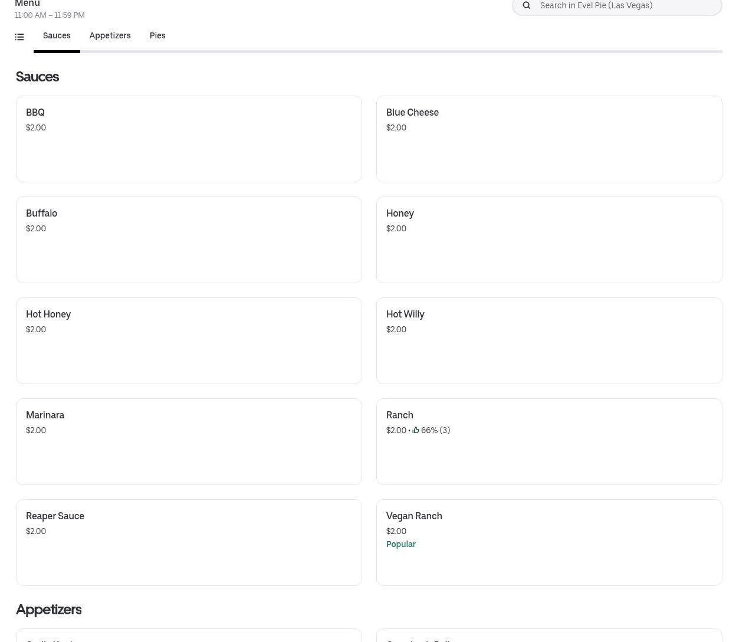Image resolution: width=749 pixels, height=642 pixels.
Task: Click the menu category list icon
Action: click(19, 37)
